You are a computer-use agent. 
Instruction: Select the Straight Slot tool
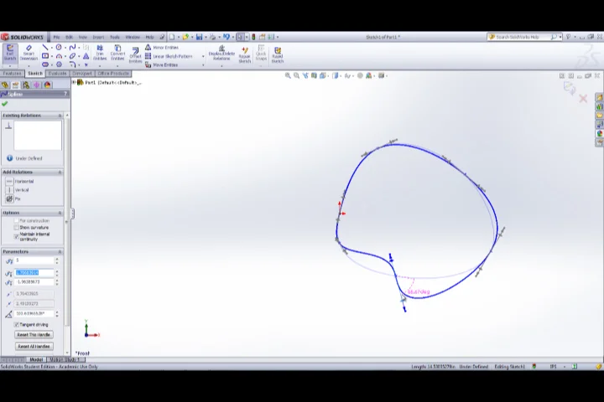tap(45, 64)
